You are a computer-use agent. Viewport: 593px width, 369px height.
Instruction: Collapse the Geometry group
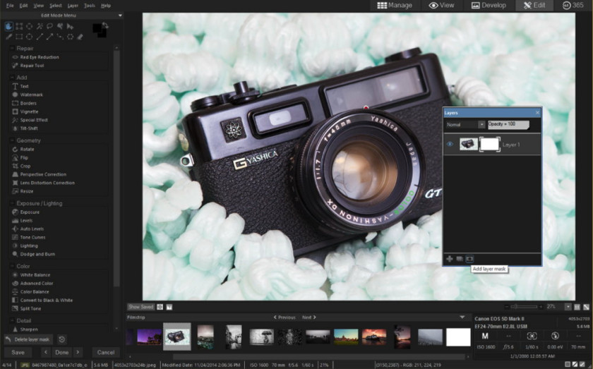coord(12,140)
